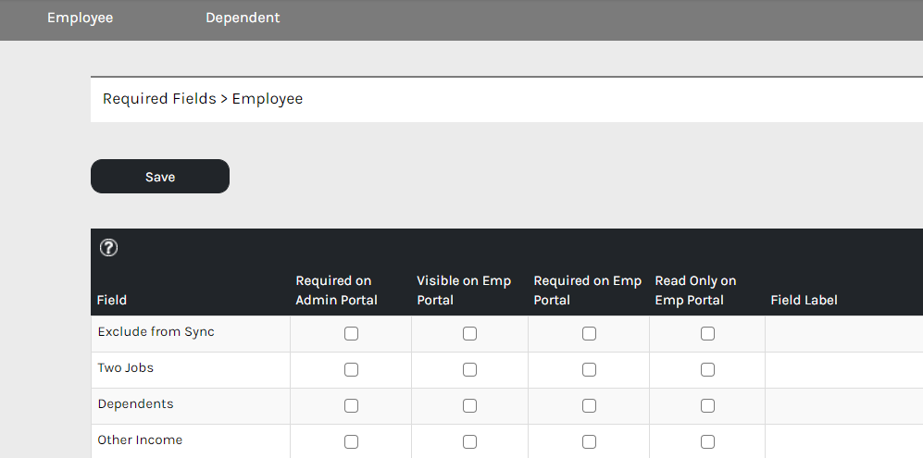
Task: Click the Field Label cell for Exclude from Sync
Action: (844, 334)
